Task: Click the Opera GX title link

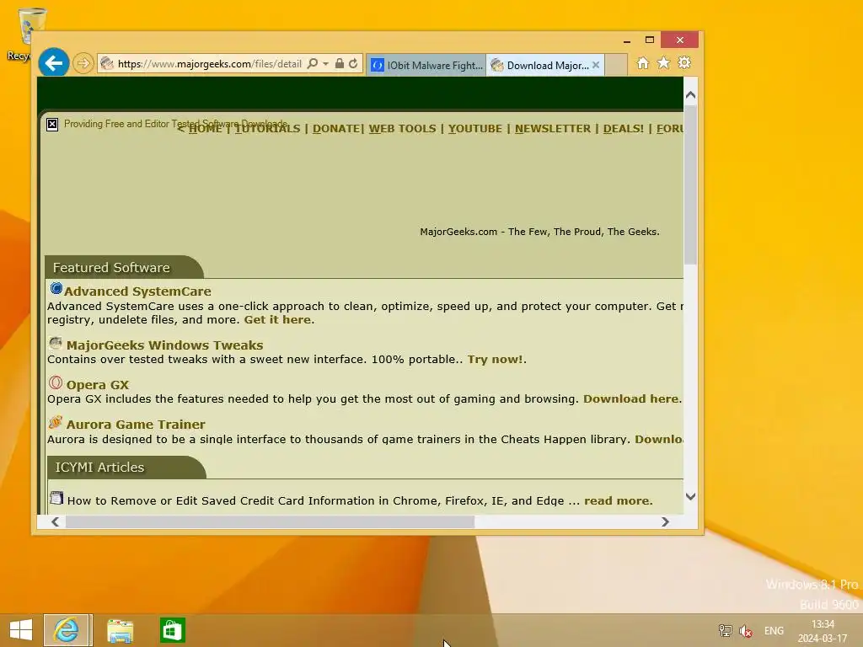Action: click(x=98, y=384)
